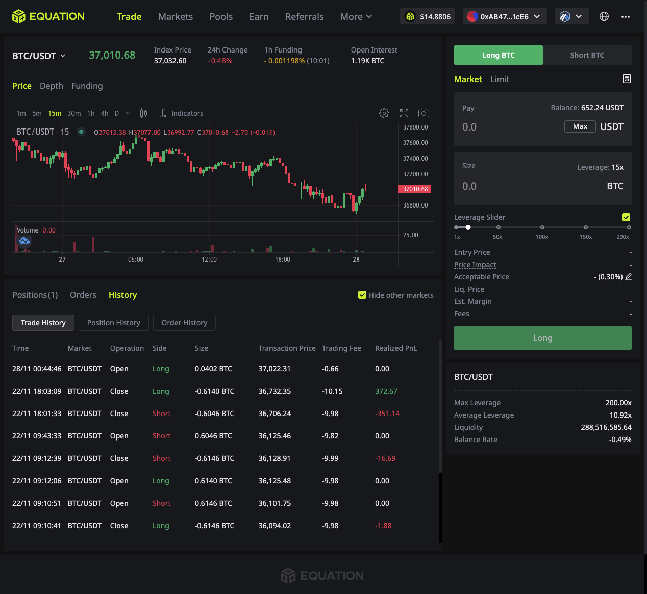Set chart timeframe to 1h
This screenshot has width=647, height=594.
tap(91, 113)
